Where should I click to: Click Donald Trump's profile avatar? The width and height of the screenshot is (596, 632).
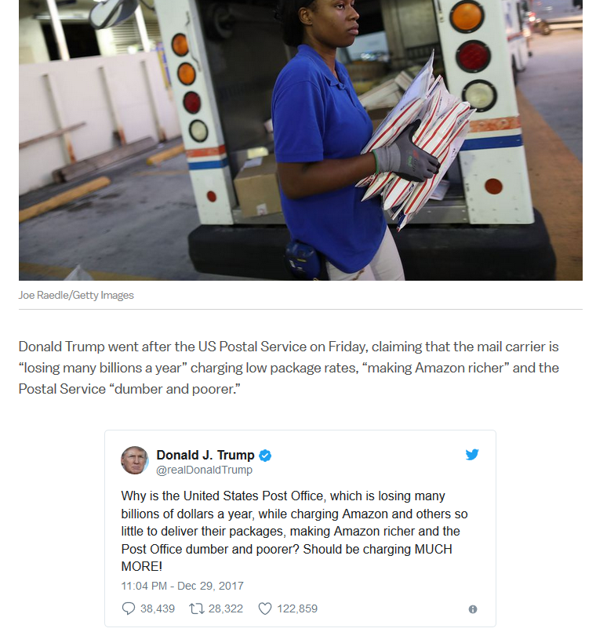click(x=135, y=460)
